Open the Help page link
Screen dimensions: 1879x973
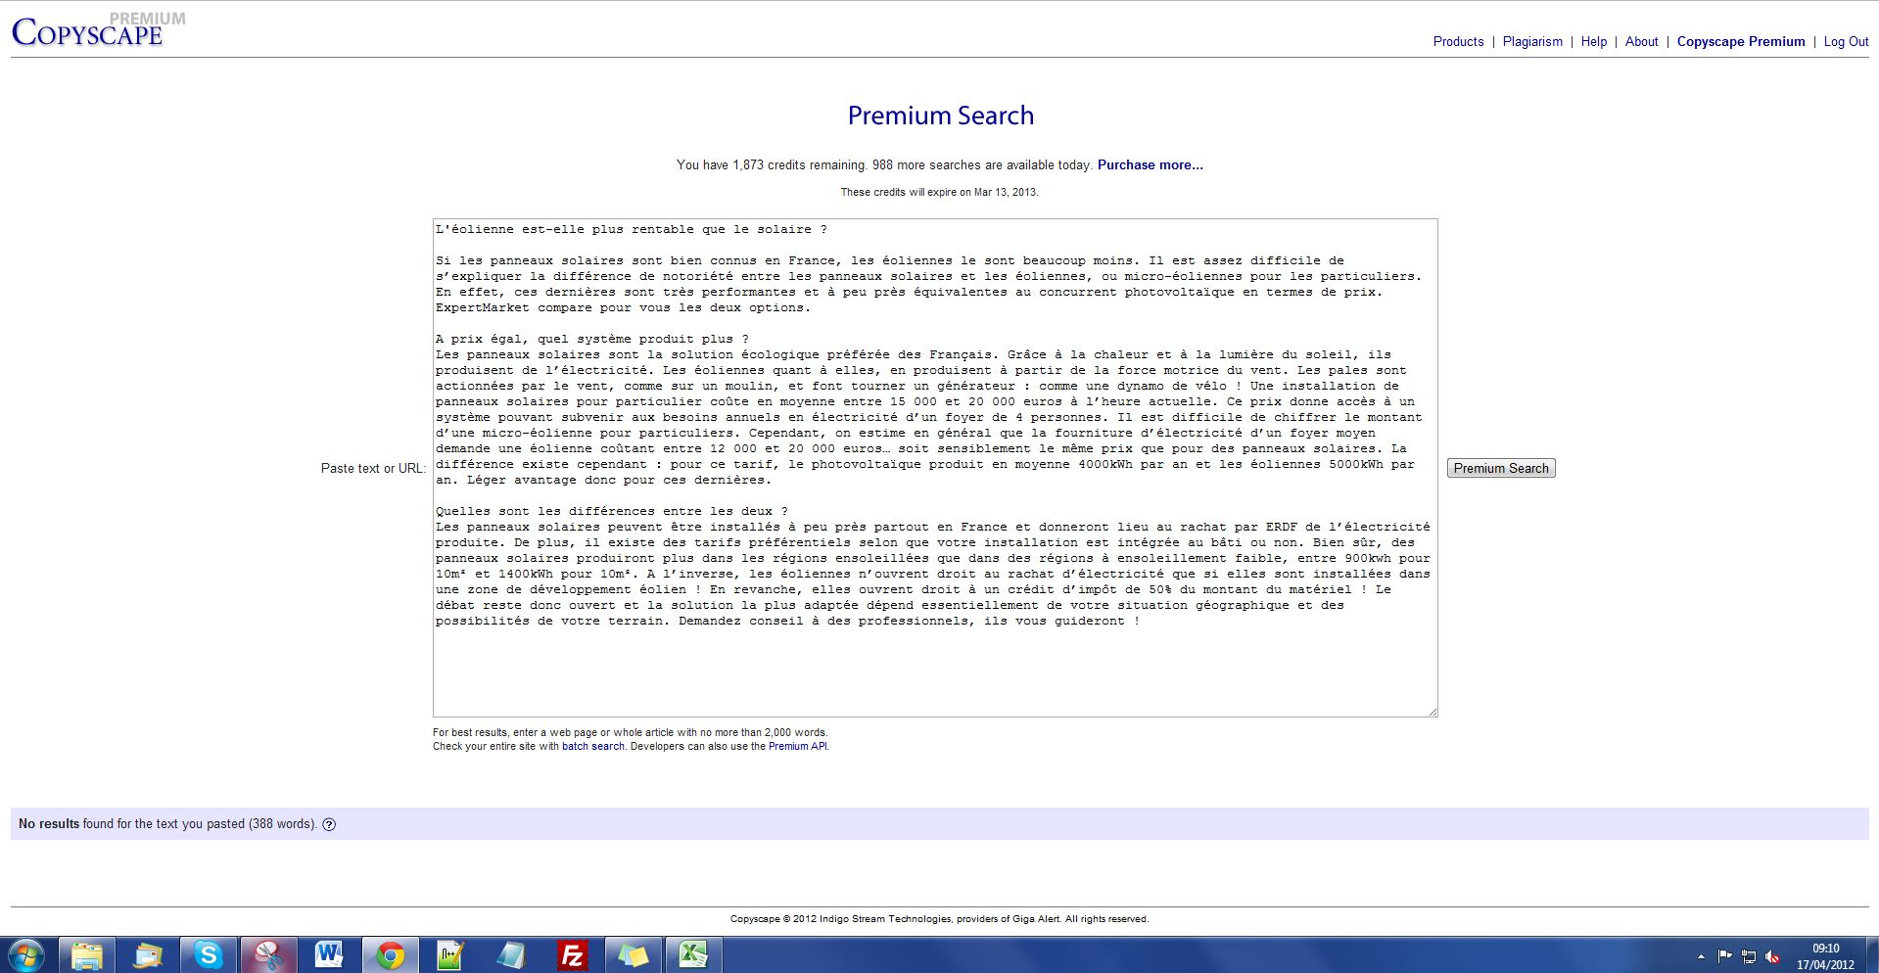tap(1593, 41)
